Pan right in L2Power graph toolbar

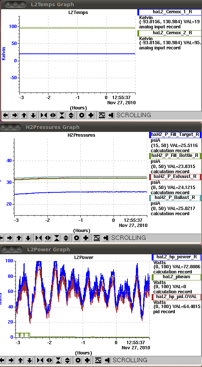pos(11,360)
